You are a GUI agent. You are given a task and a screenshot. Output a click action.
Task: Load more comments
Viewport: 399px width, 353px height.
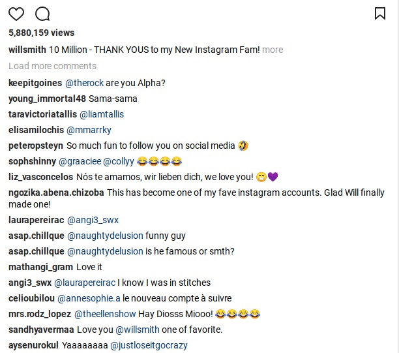point(52,66)
